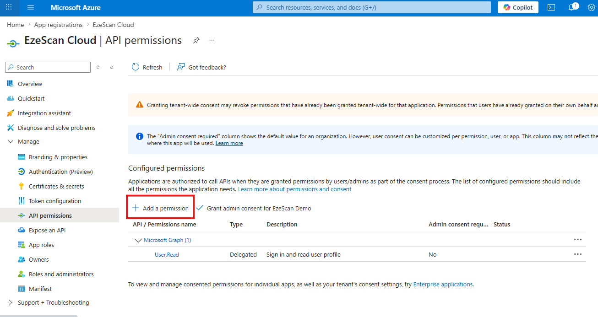Screen dimensions: 598x317
Task: Open the Azure app launcher grid icon
Action: click(9, 7)
